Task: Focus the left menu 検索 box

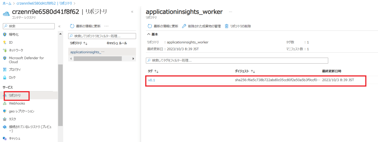Action: click(29, 26)
